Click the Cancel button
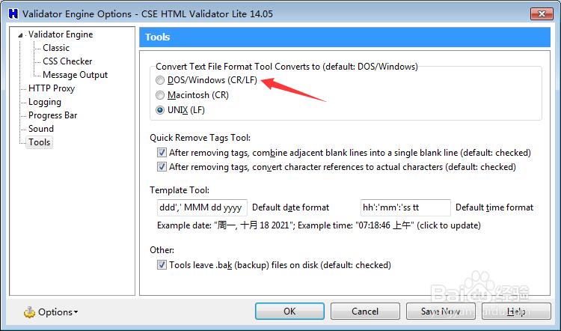This screenshot has height=331, width=561. coord(365,312)
